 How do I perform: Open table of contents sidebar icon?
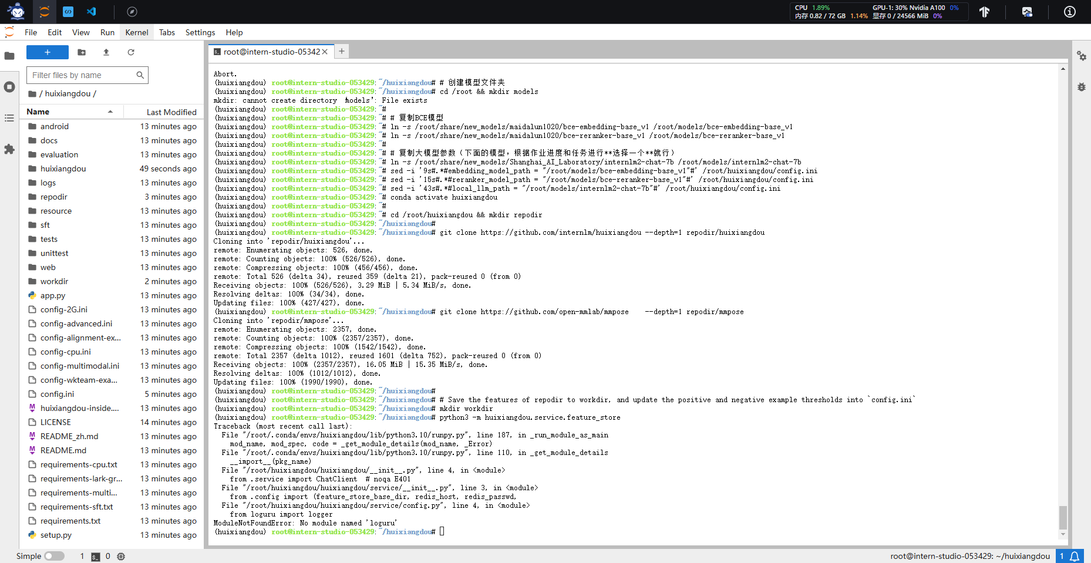coord(9,118)
